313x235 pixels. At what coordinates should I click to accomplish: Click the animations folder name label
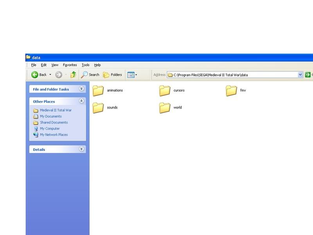(x=115, y=90)
